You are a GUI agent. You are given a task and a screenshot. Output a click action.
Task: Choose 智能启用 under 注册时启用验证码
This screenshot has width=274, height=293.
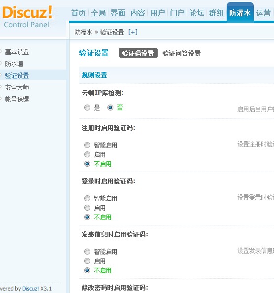point(87,145)
